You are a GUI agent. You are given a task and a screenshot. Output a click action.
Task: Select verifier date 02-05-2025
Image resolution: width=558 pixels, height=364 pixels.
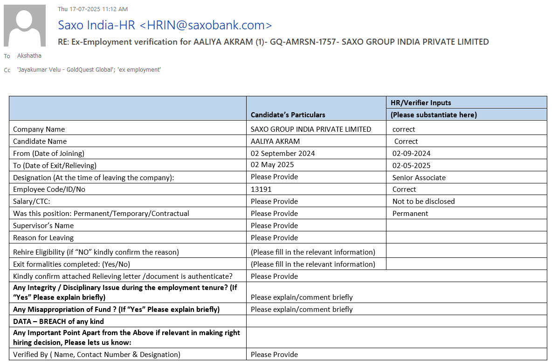tap(411, 166)
